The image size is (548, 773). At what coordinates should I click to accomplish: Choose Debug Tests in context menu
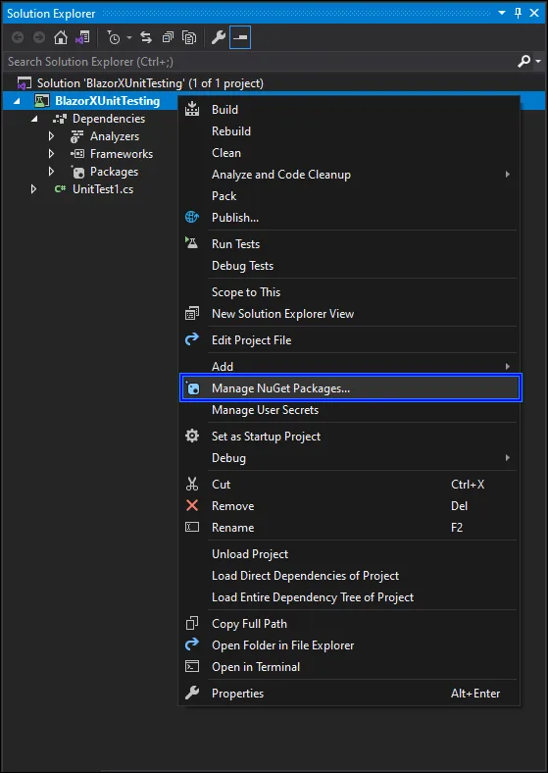pyautogui.click(x=349, y=266)
